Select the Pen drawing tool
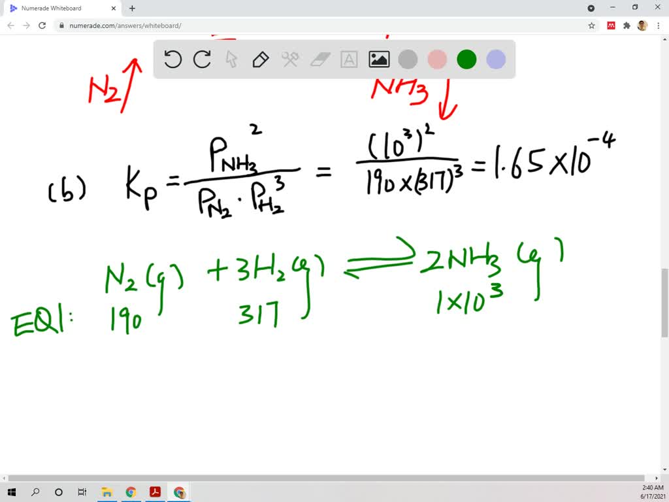The width and height of the screenshot is (669, 502). (x=260, y=59)
